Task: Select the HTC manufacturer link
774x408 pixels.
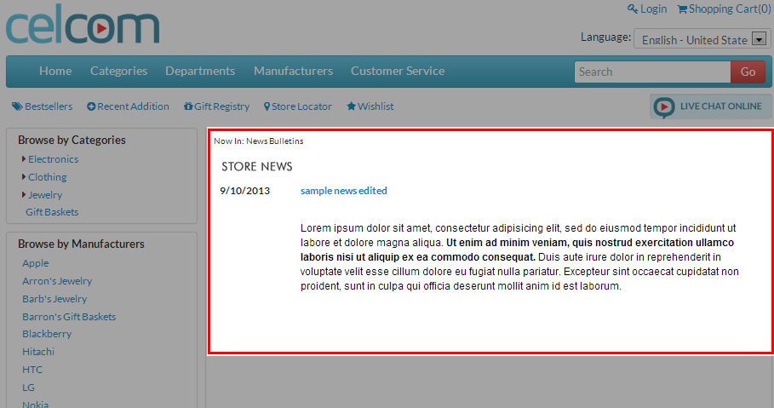Action: [32, 370]
